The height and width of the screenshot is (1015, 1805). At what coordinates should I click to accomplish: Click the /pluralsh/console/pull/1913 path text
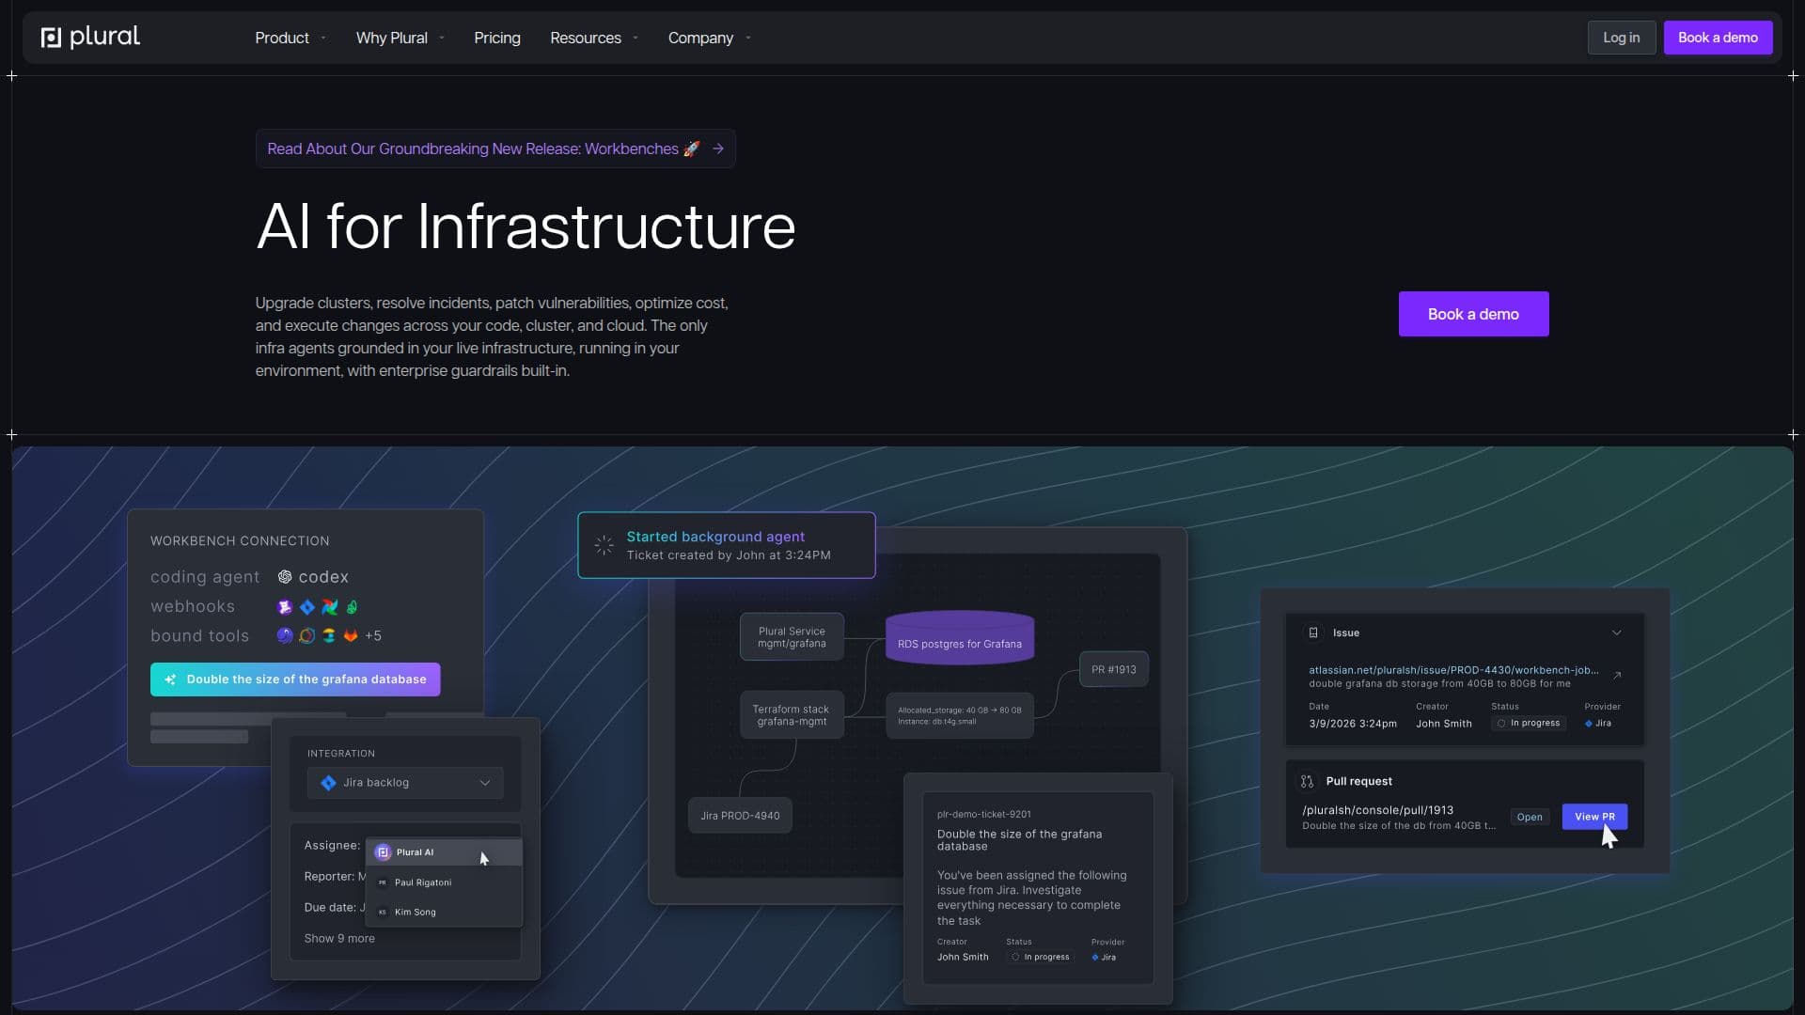[1378, 810]
